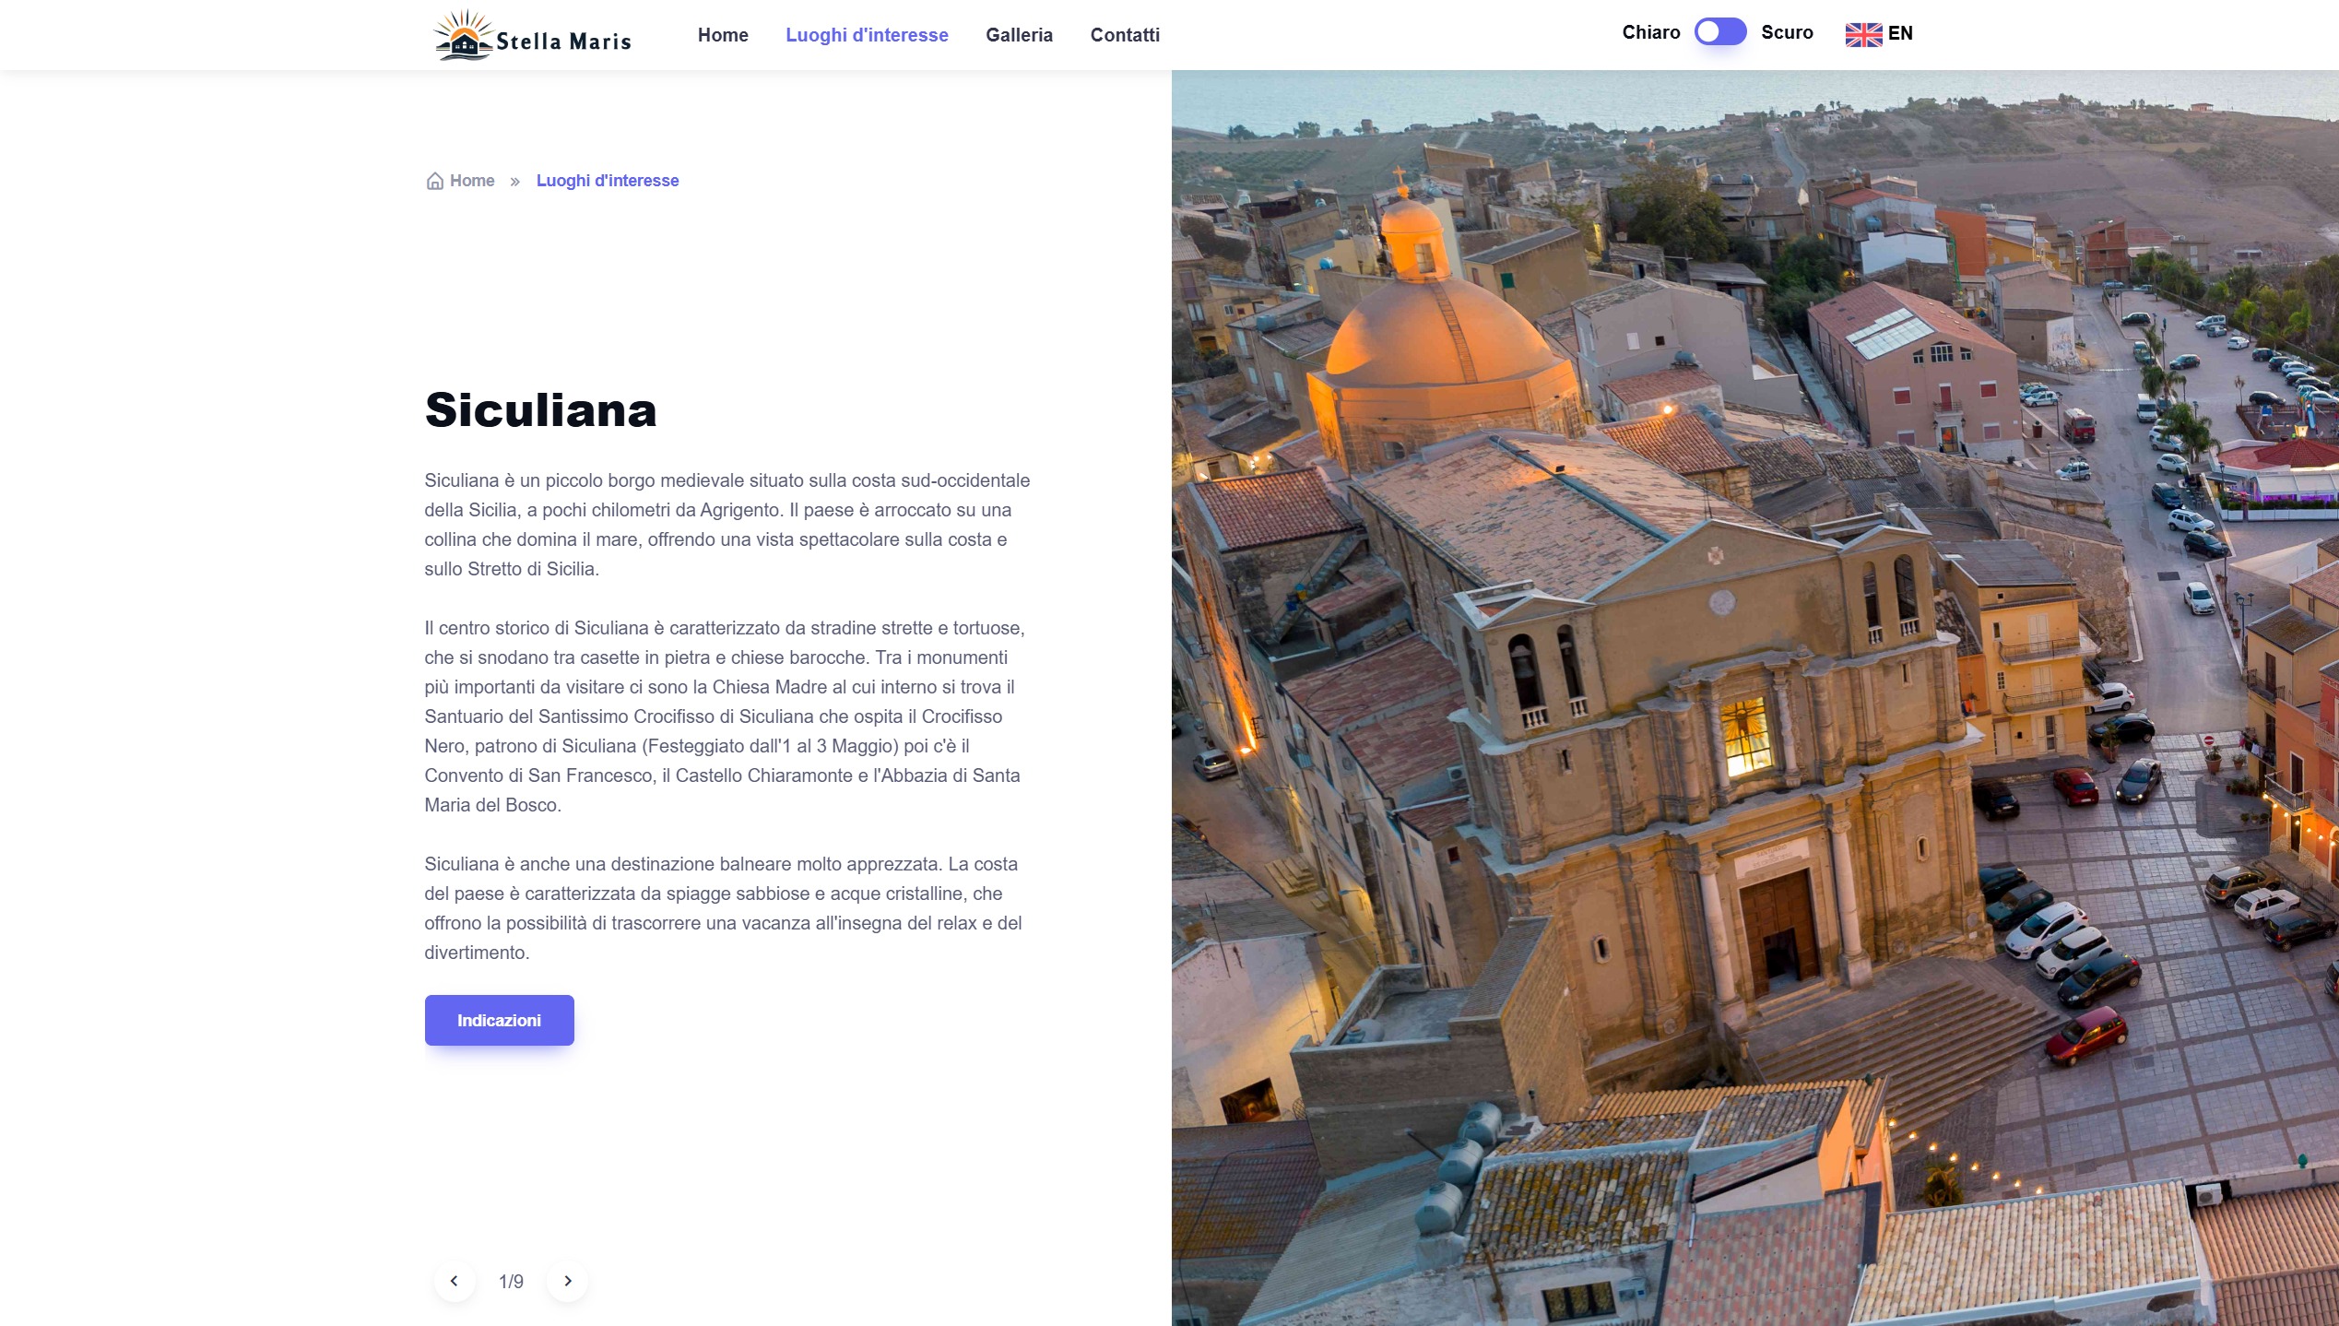Open the Luoghi d'interesse nav item

point(867,35)
